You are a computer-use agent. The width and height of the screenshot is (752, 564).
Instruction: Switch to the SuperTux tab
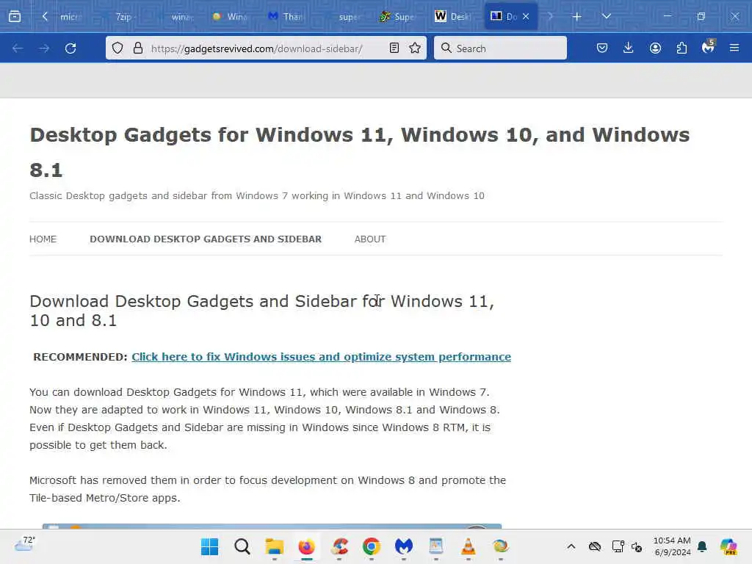[398, 17]
